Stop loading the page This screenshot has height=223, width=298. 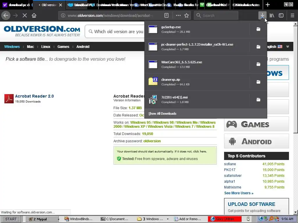[25, 16]
